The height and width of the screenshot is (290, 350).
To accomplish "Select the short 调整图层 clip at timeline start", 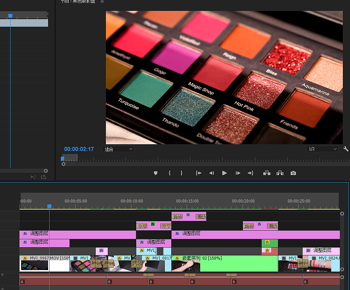I will click(x=44, y=243).
